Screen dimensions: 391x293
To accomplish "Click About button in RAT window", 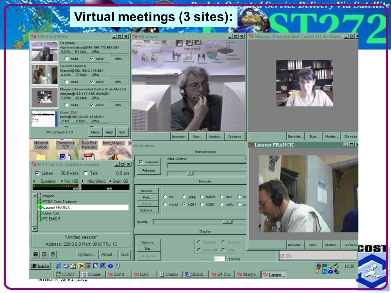I will [108, 254].
